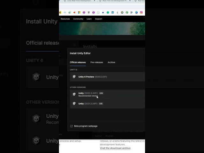The width and height of the screenshot is (204, 153).
Task: Open the Instagram bookmark icon
Action: point(141,12)
